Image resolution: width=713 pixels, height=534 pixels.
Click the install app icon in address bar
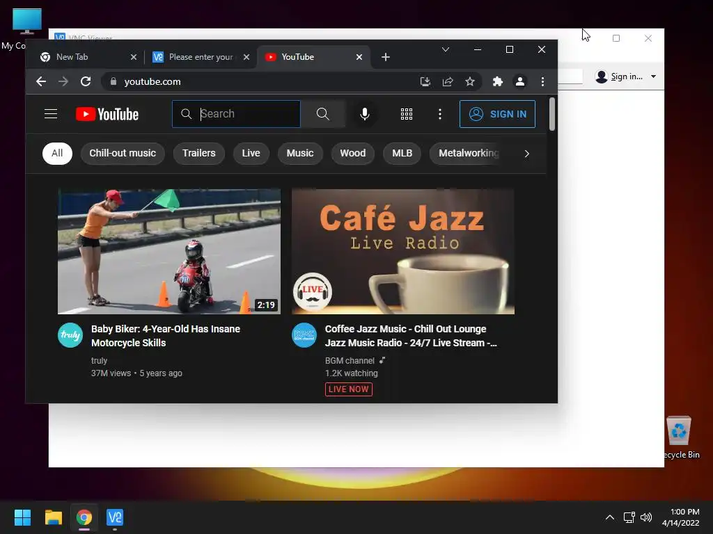(x=425, y=81)
